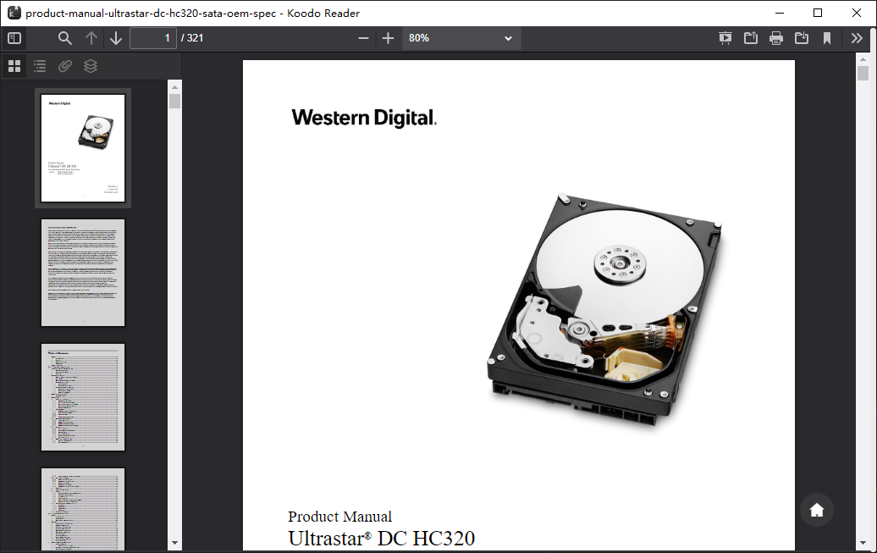Zoom in using the plus button
877x553 pixels.
tap(388, 38)
